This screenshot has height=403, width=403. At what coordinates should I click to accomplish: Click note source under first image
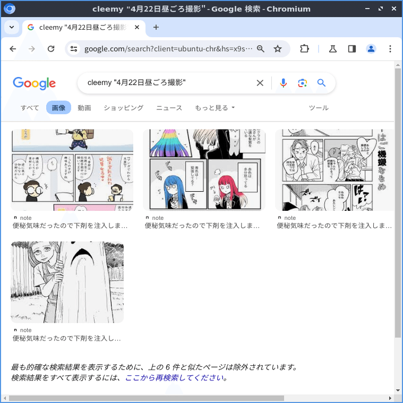(x=23, y=218)
